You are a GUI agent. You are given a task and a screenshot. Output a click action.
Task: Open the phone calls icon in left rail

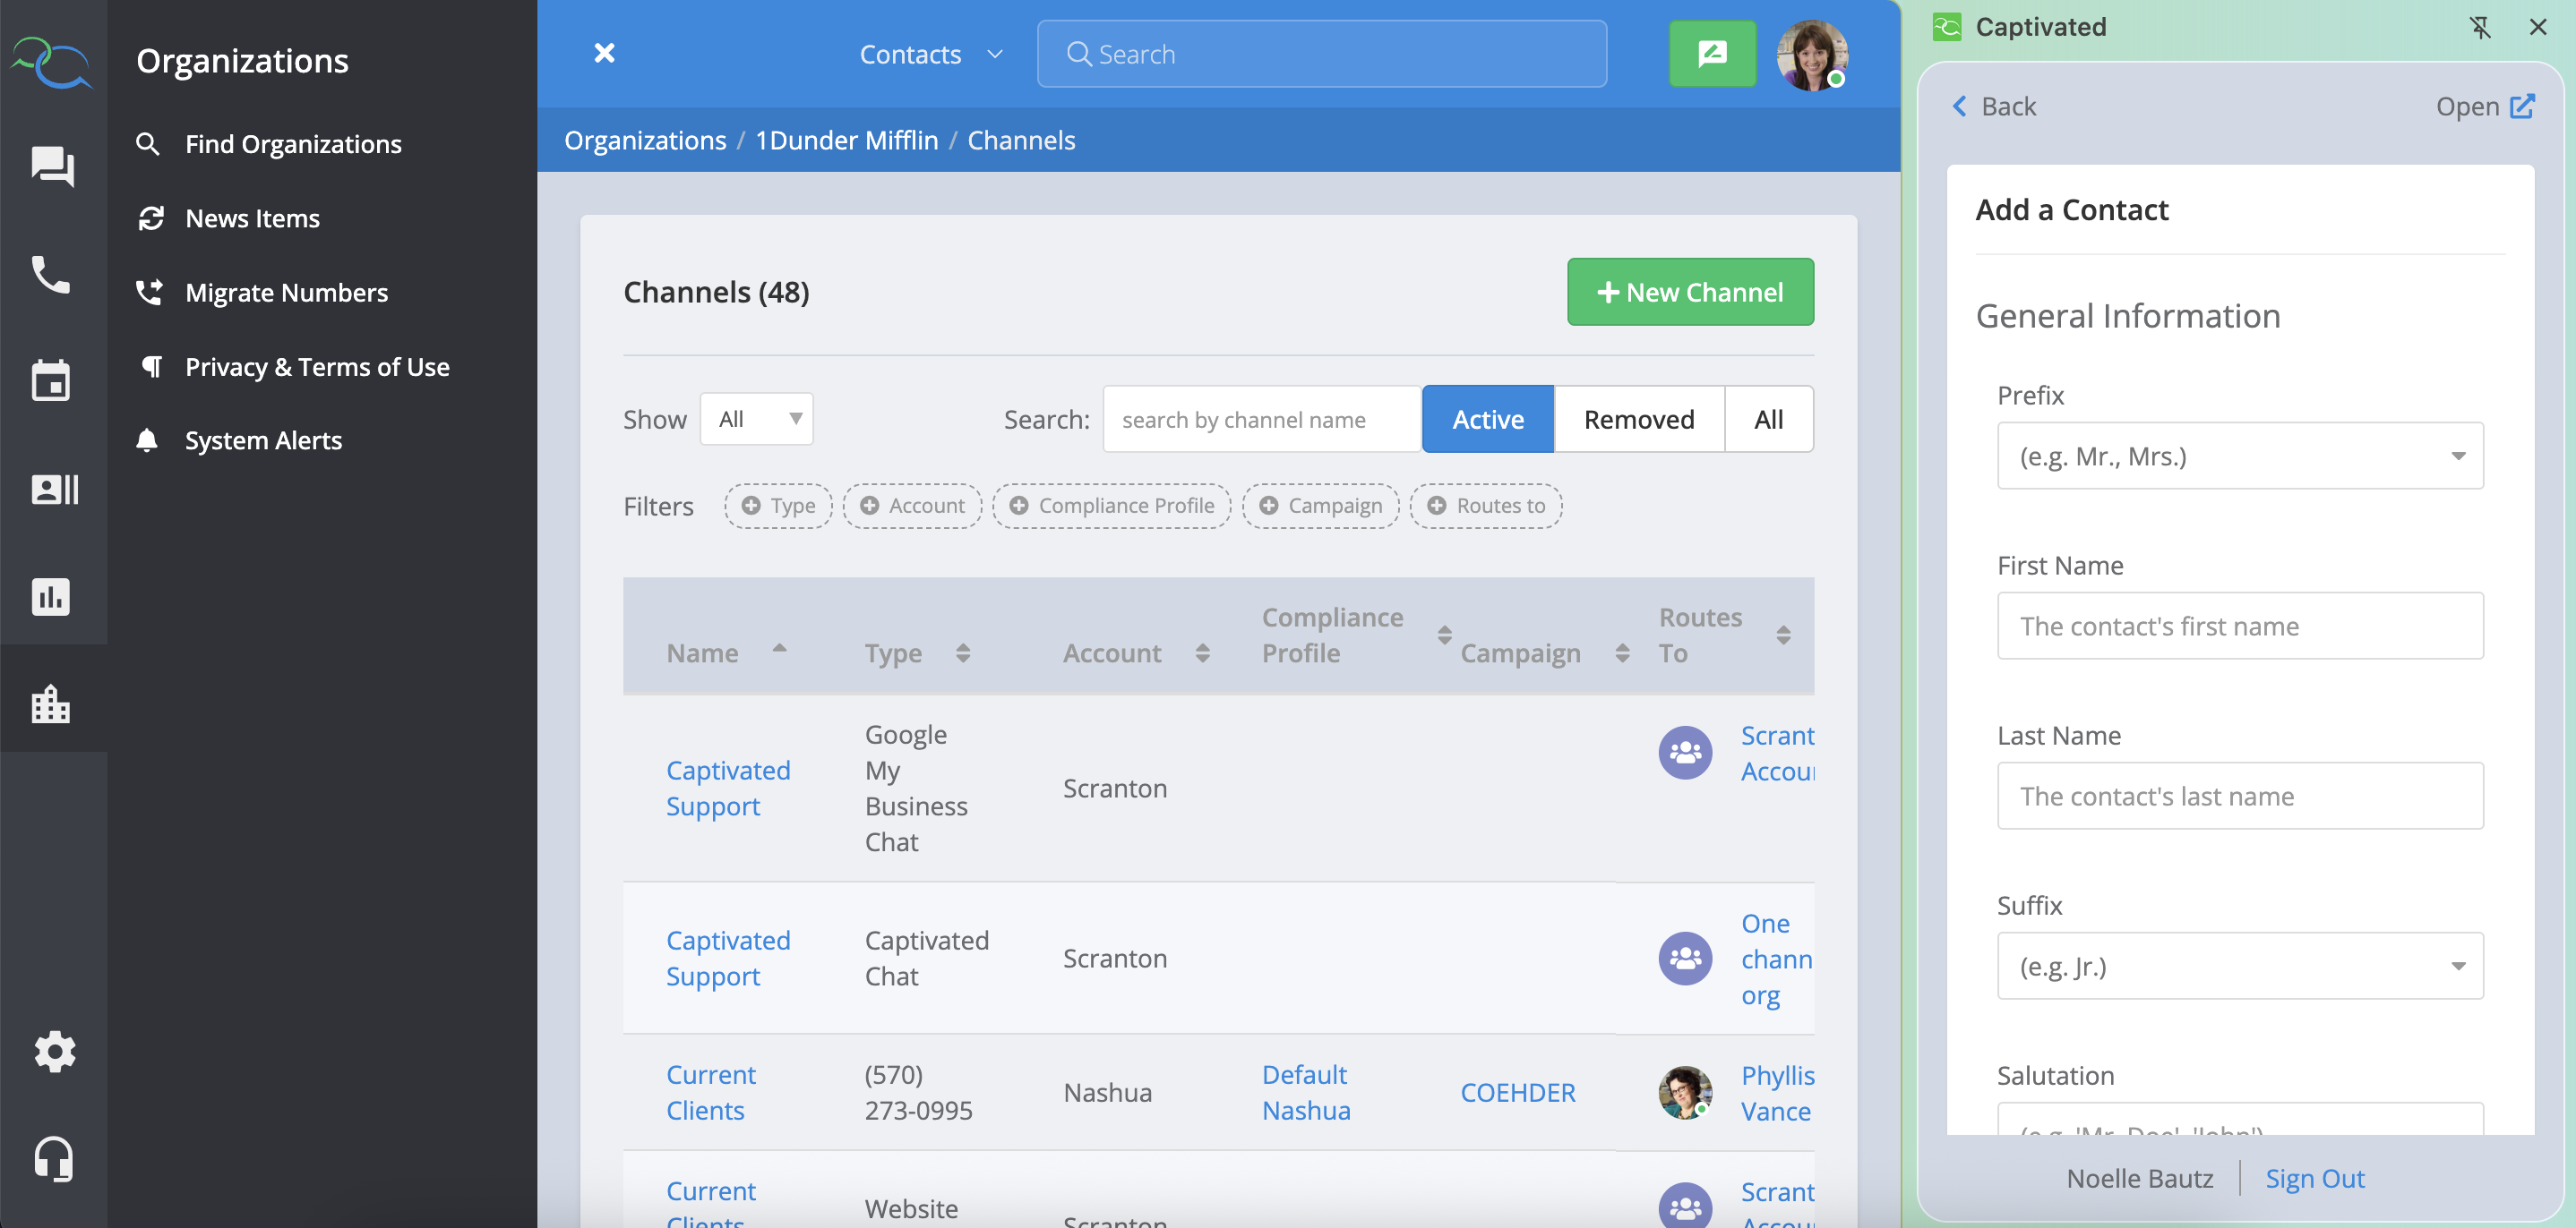[51, 274]
